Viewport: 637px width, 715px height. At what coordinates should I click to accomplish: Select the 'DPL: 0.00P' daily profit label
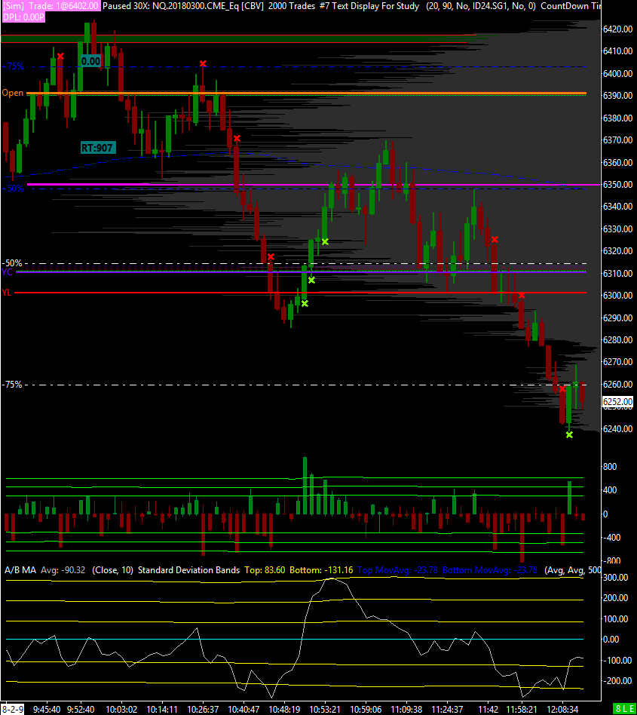(23, 17)
